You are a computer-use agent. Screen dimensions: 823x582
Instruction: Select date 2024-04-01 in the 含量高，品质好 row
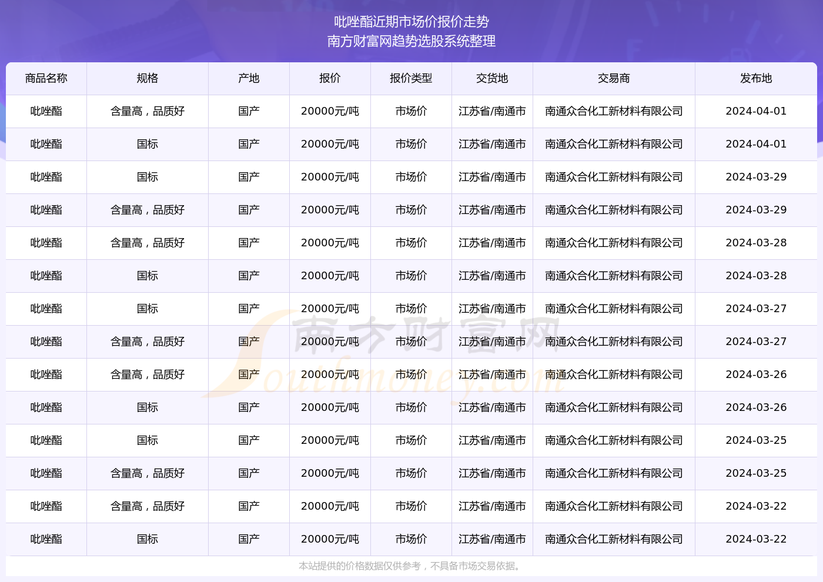click(x=756, y=111)
